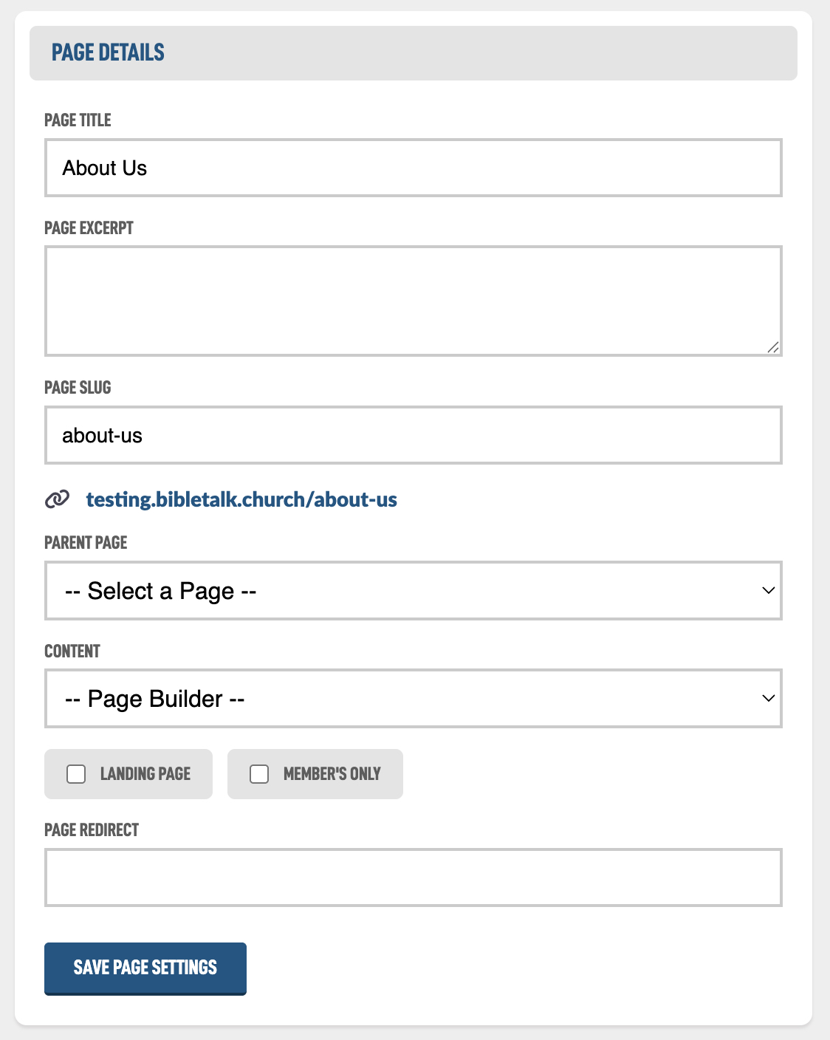Click the Landing Page label text

tap(145, 774)
